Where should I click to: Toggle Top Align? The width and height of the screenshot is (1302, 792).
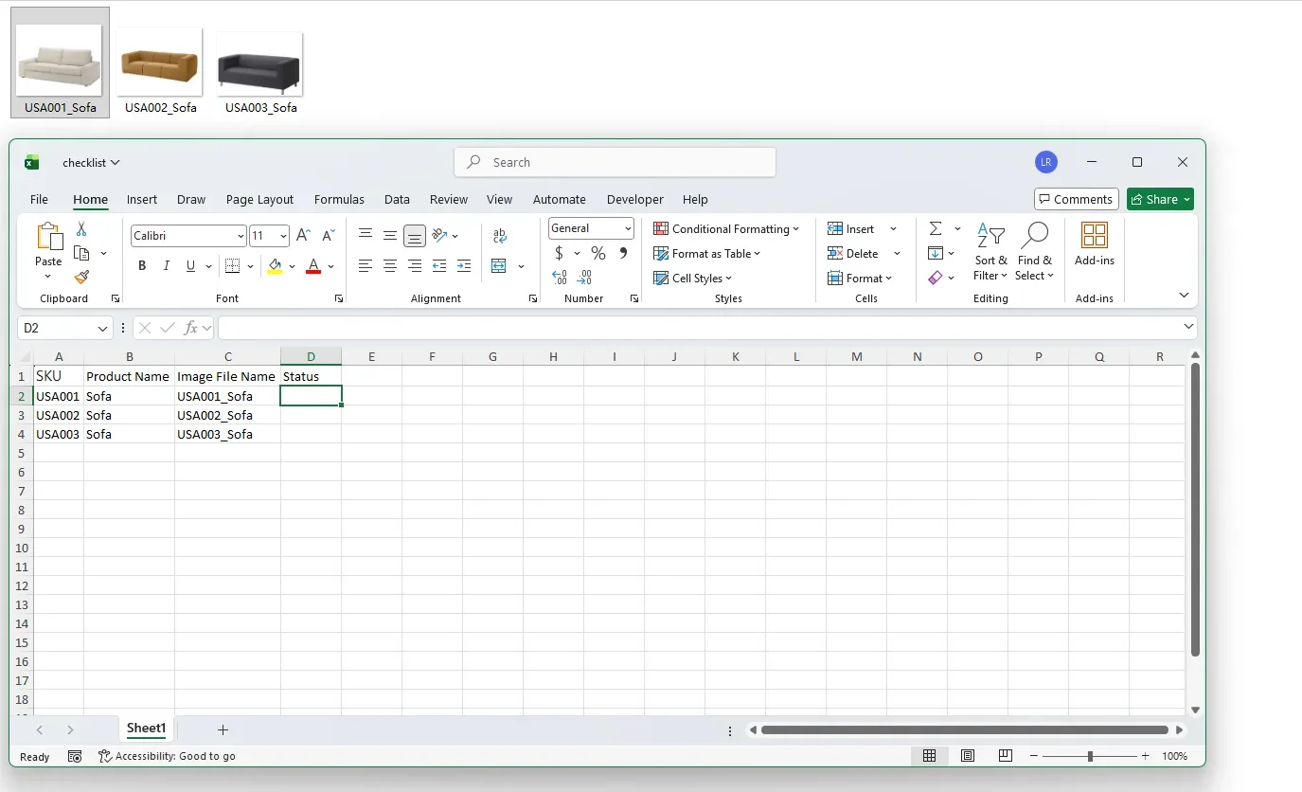point(366,236)
